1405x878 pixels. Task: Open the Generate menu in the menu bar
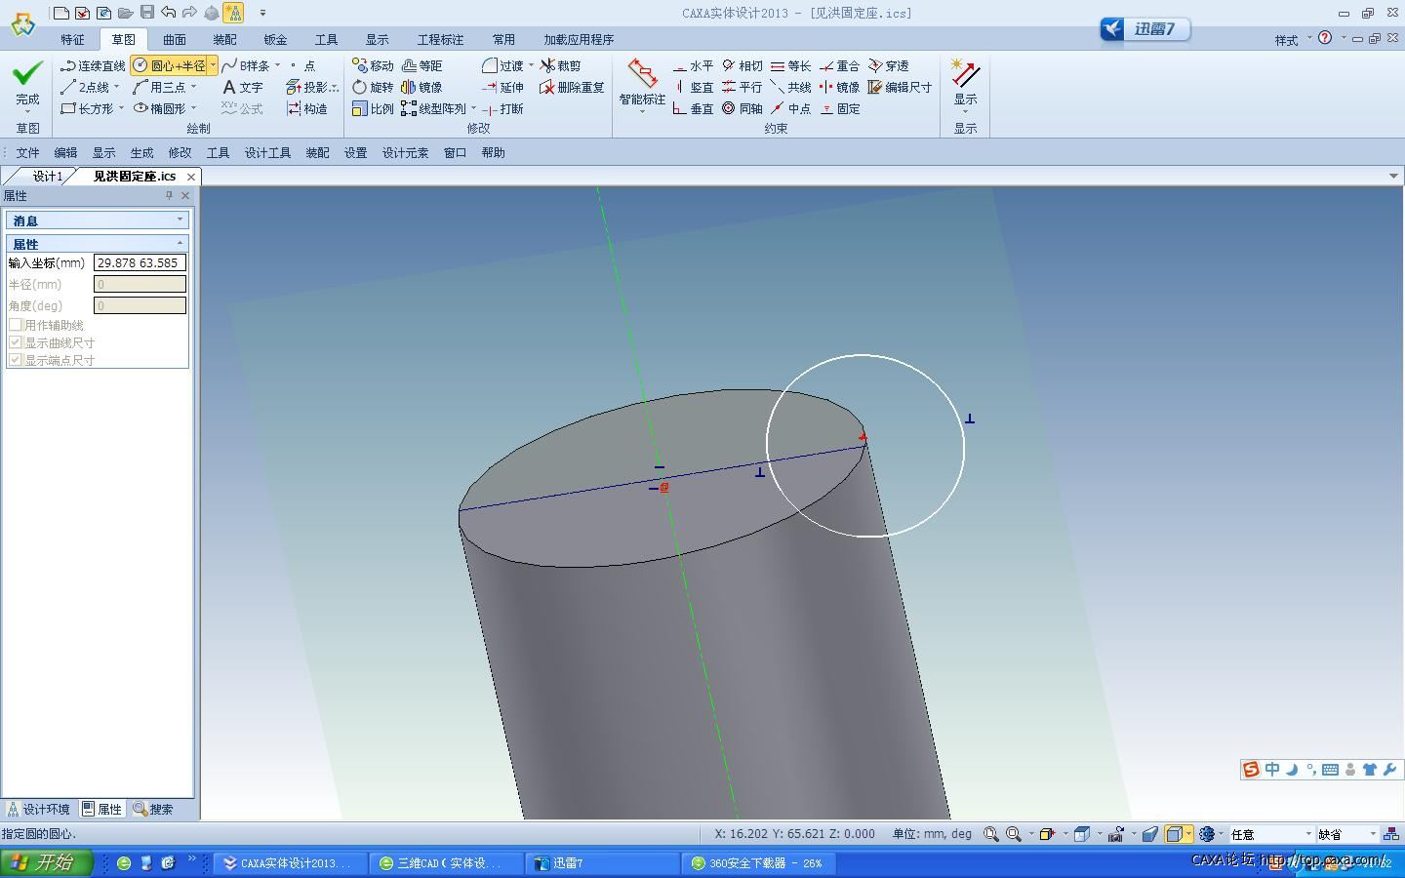pyautogui.click(x=141, y=152)
